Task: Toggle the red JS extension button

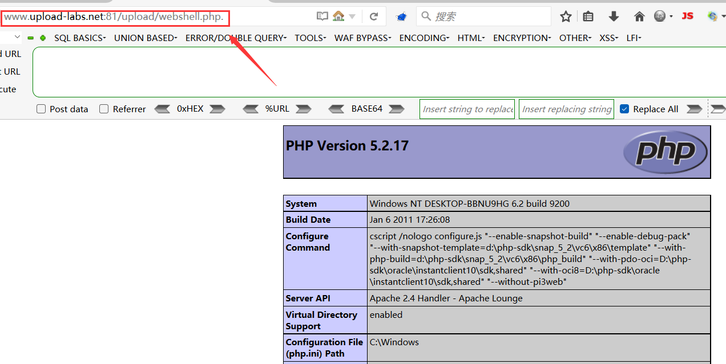Action: point(688,16)
